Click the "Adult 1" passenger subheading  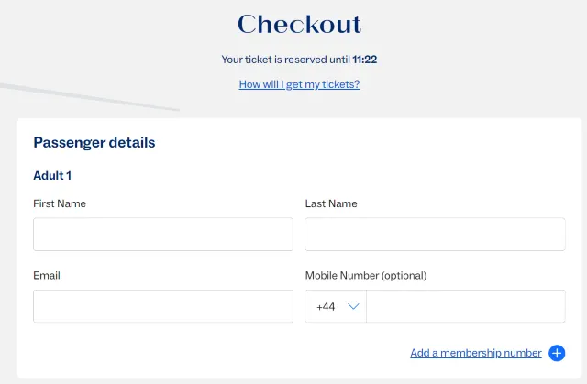coord(52,175)
